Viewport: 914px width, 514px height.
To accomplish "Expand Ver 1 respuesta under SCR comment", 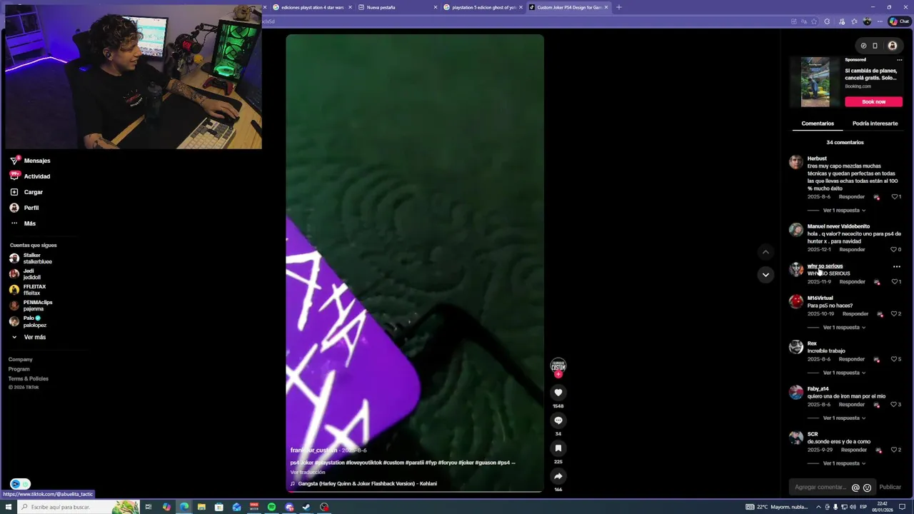I will tap(844, 463).
